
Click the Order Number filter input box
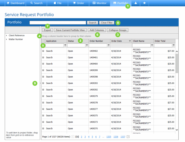coord(98,45)
